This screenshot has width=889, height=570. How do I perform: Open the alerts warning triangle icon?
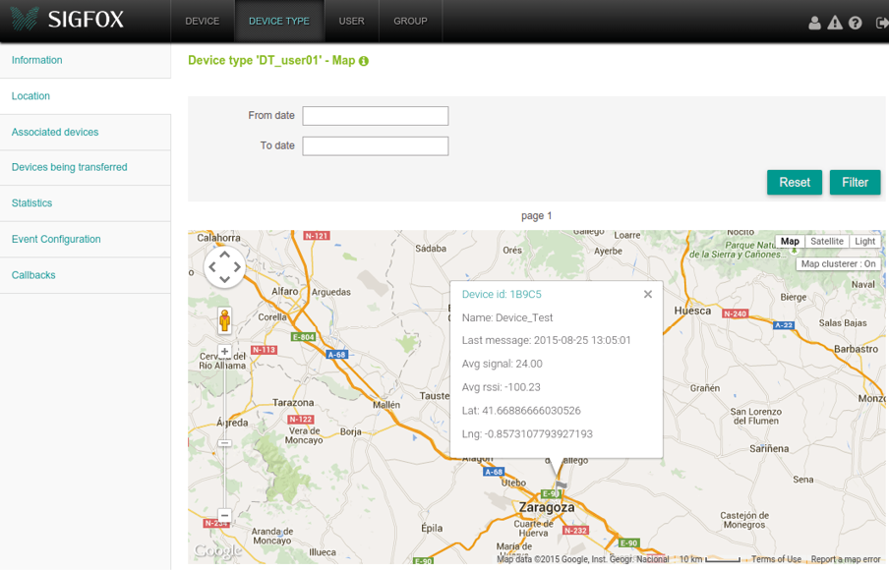[x=835, y=23]
